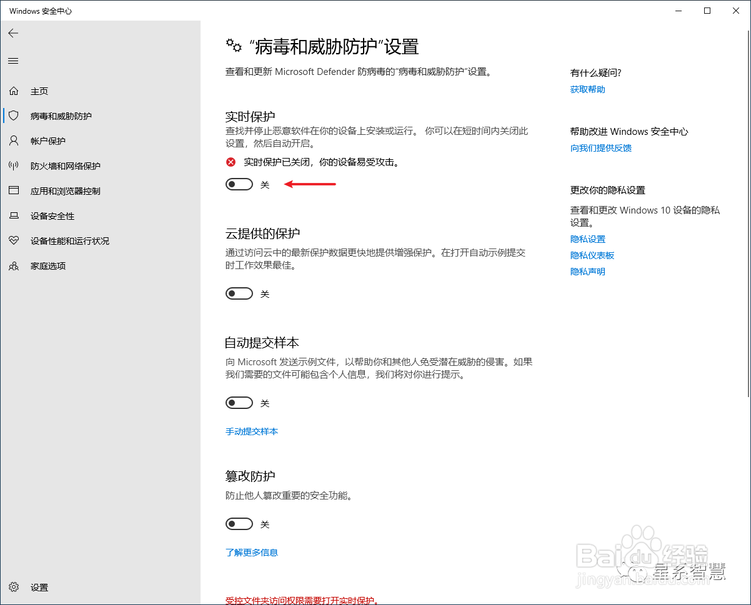Click 了解更多信息 under 篡改防护
Screen dimensions: 751x605
point(252,553)
